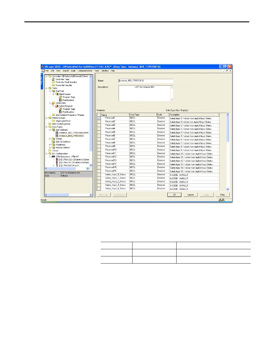Image resolution: width=273 pixels, height=353 pixels.
Task: Click the network status icon in status bar
Action: click(221, 200)
